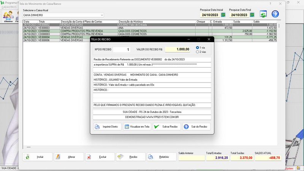This screenshot has height=171, width=304.
Task: Open calendar picker for Data Inicial
Action: click(223, 15)
